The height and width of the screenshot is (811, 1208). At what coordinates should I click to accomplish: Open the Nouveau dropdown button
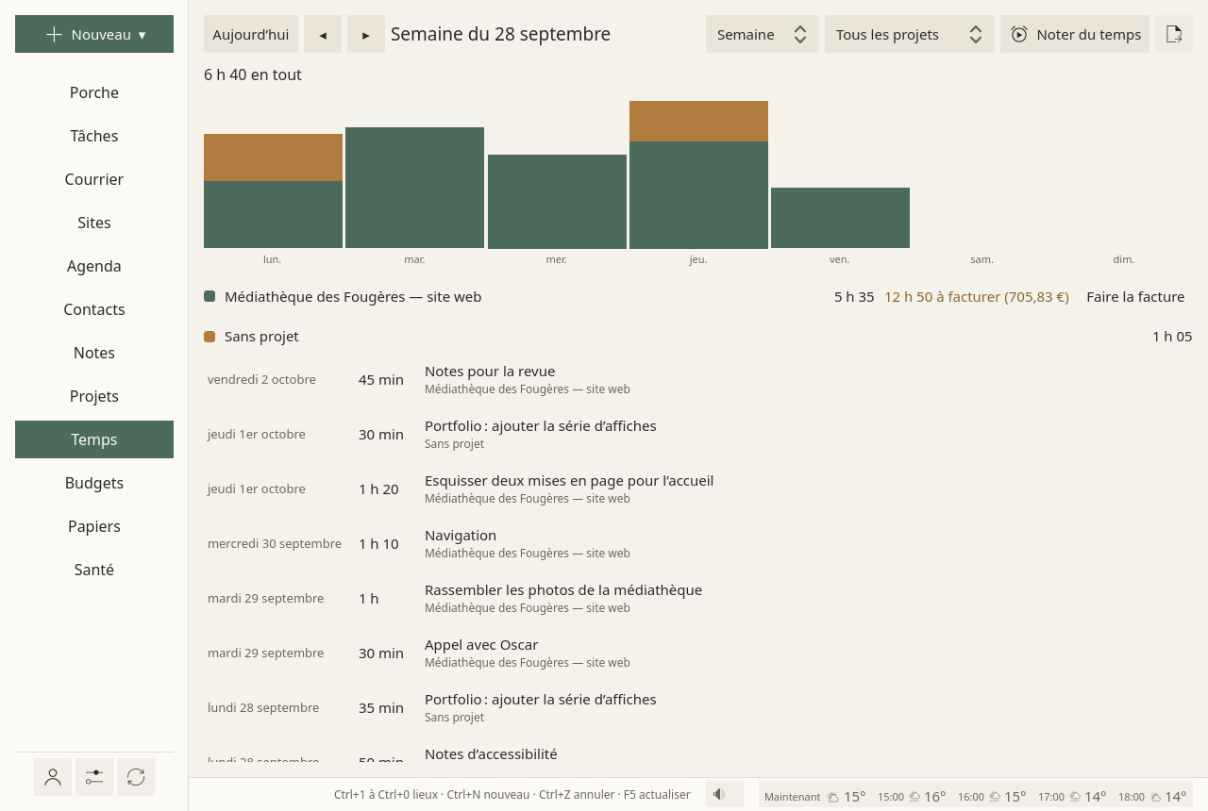pos(94,34)
